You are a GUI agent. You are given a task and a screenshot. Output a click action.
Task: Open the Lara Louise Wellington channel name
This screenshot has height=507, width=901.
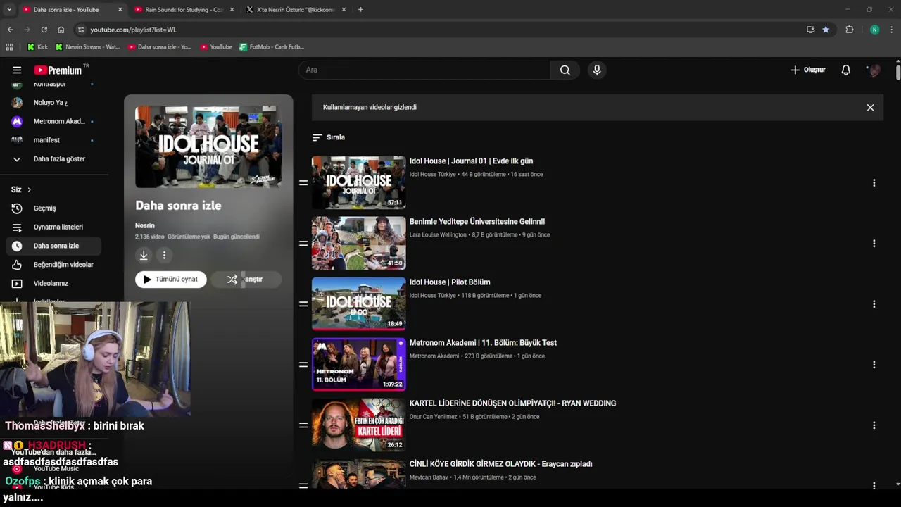click(x=438, y=235)
